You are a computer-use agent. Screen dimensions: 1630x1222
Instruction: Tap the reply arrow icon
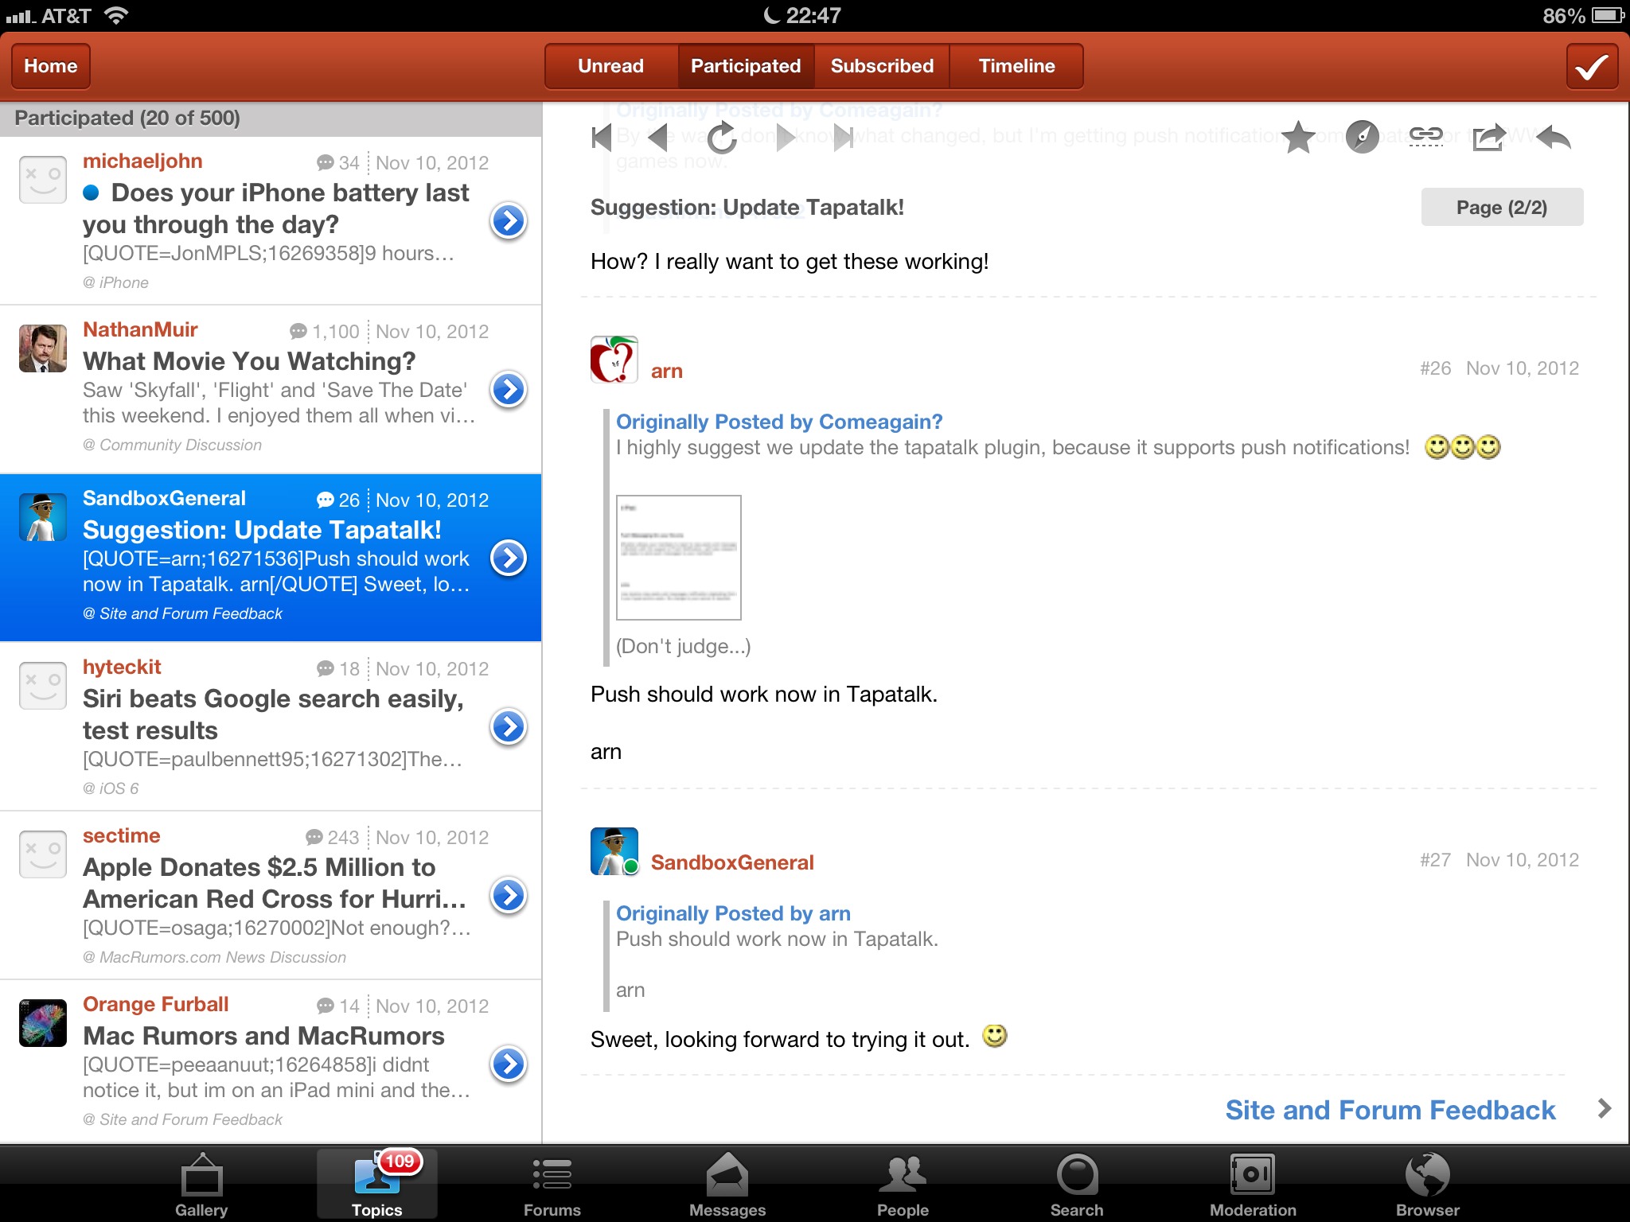coord(1553,138)
